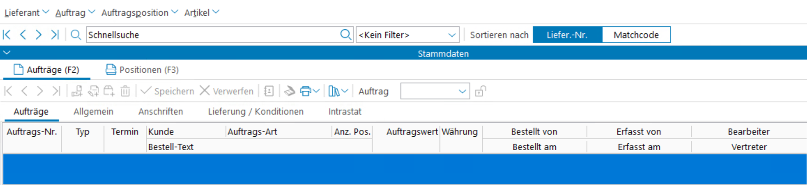Open the Lieferant menu

(x=26, y=13)
